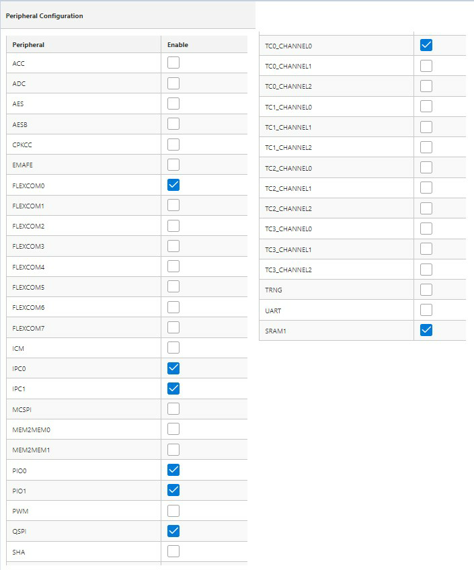Disable TC0_CHANNEL0 checkbox
The image size is (474, 570).
(426, 46)
